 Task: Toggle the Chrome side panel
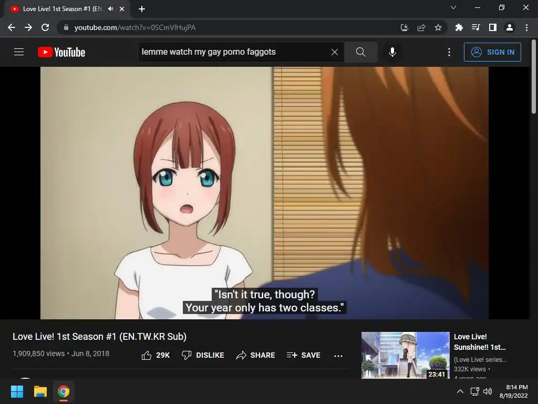pyautogui.click(x=493, y=27)
